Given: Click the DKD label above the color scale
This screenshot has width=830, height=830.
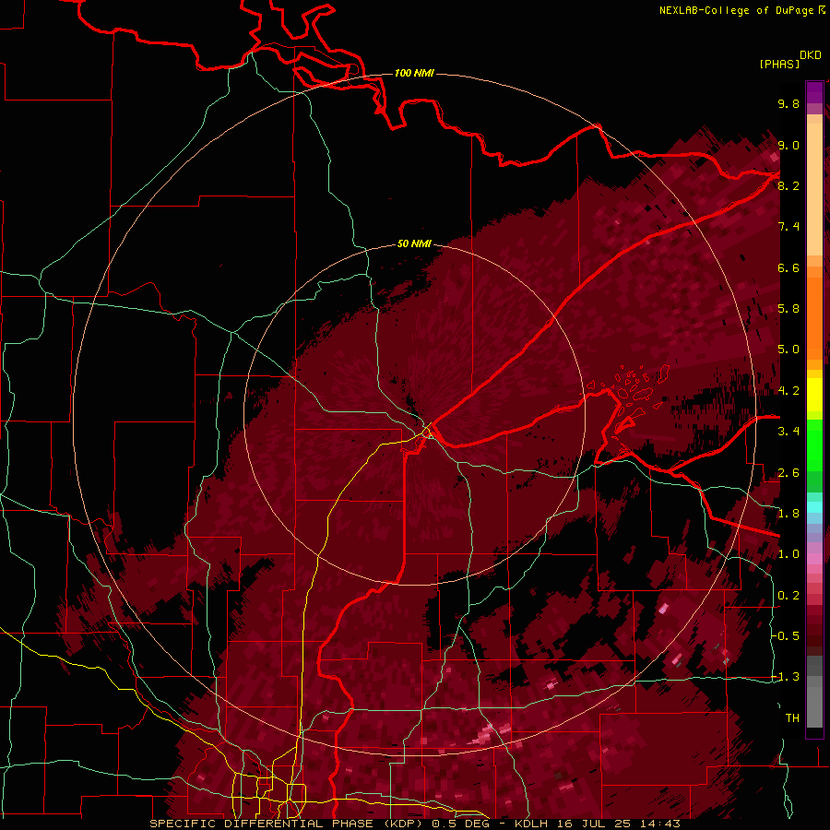Looking at the screenshot, I should [810, 55].
